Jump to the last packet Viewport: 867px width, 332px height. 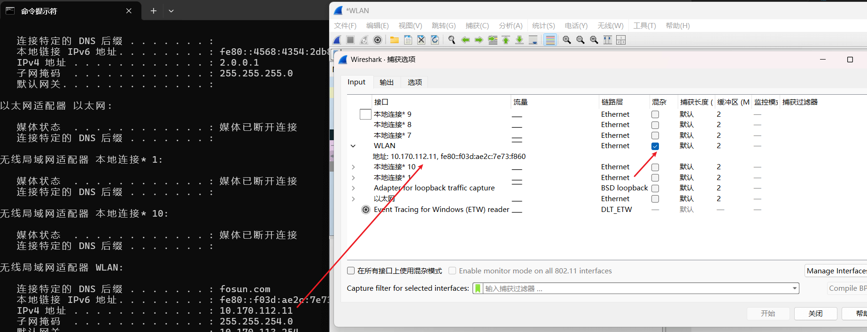tap(519, 40)
